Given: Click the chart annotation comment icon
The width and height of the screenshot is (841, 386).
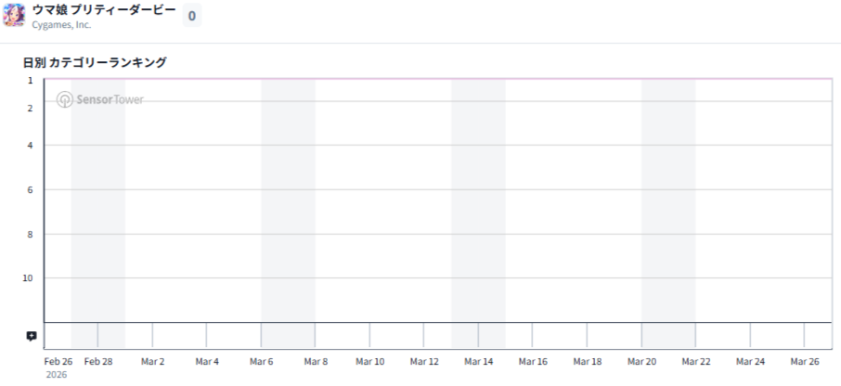Looking at the screenshot, I should (x=32, y=336).
